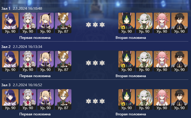The width and height of the screenshot is (191, 118).
Task: Click Raiden Shogun portrait in Зал 2
Action: pos(10,61)
